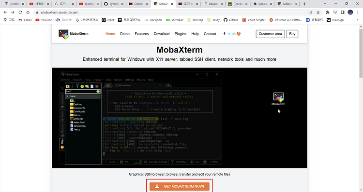363x192 pixels.
Task: Close the active MobaXterm tab
Action: [x=172, y=4]
